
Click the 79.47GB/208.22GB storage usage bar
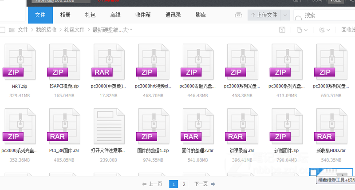[61, 1]
